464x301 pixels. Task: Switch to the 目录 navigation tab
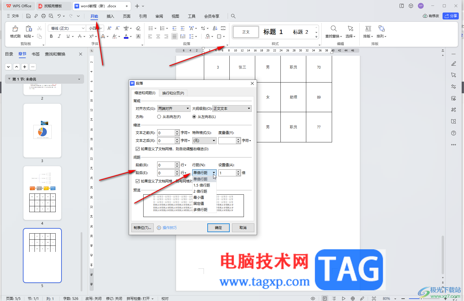click(x=9, y=54)
